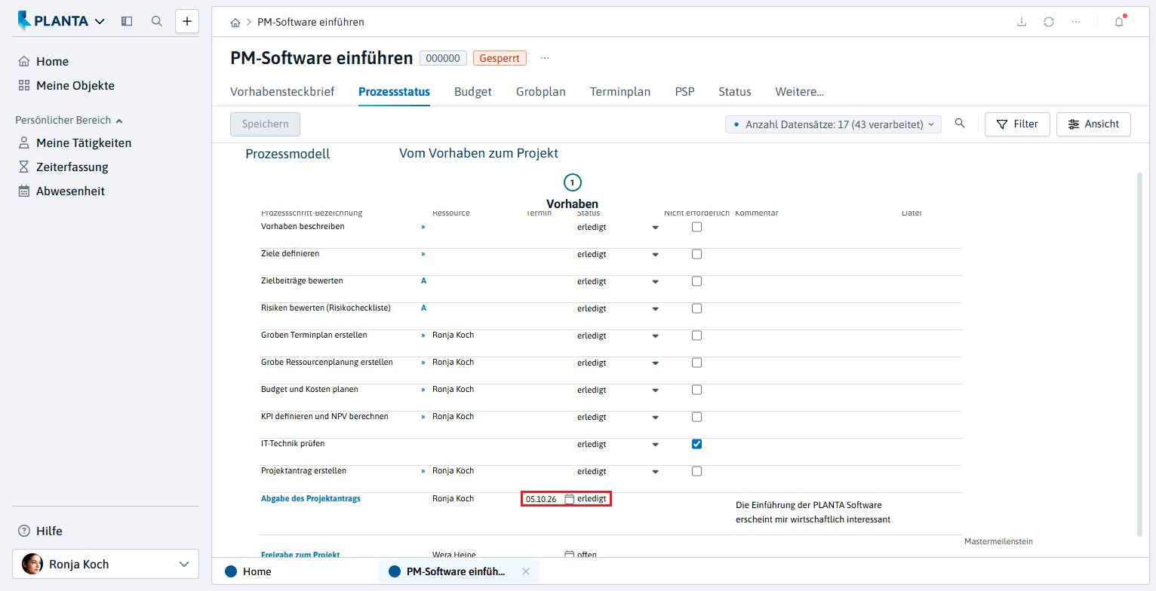Image resolution: width=1156 pixels, height=591 pixels.
Task: Click the Ansicht button
Action: point(1093,124)
